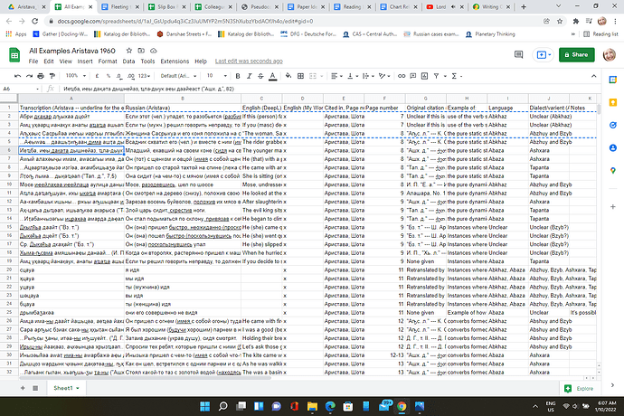Image resolution: width=624 pixels, height=416 pixels.
Task: Open font family dropdown Default (Arial)
Action: [178, 76]
